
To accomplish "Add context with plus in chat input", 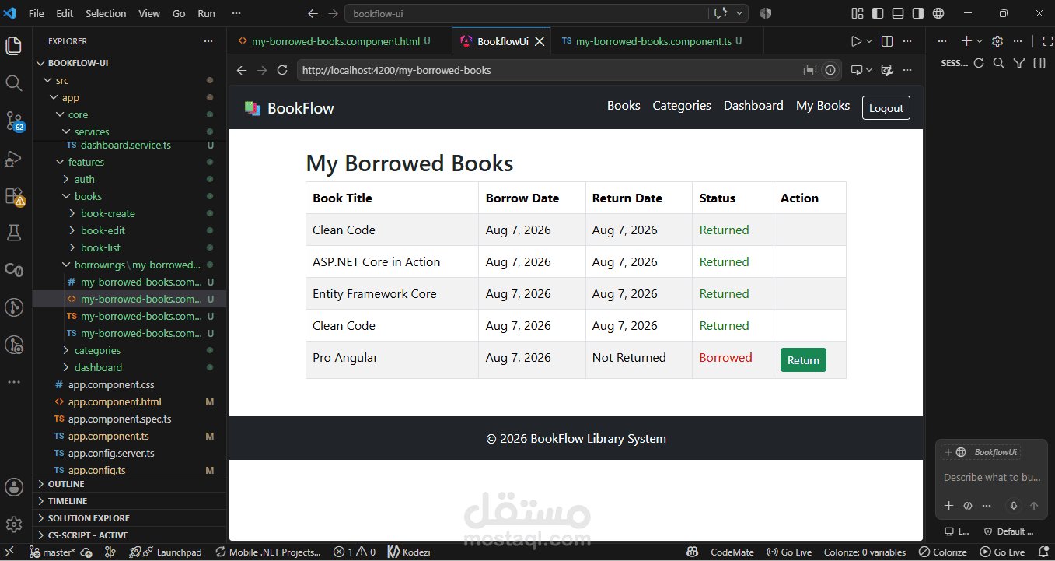I will (x=948, y=506).
